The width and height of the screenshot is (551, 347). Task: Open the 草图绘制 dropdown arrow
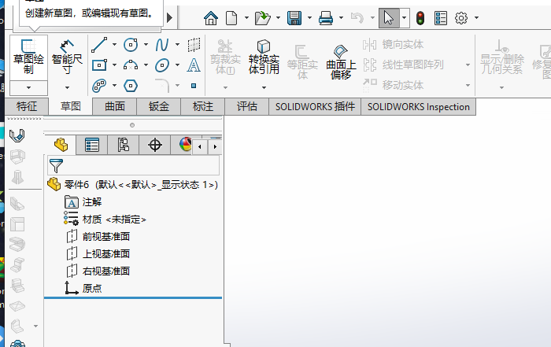click(x=28, y=88)
